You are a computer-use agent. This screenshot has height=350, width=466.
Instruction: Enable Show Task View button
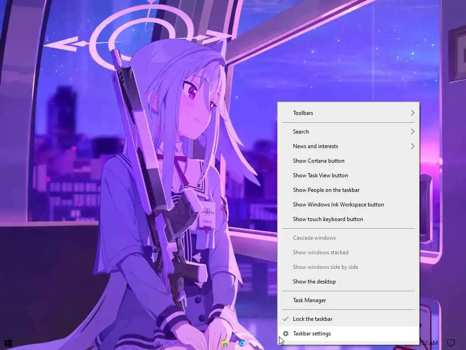tap(348, 175)
